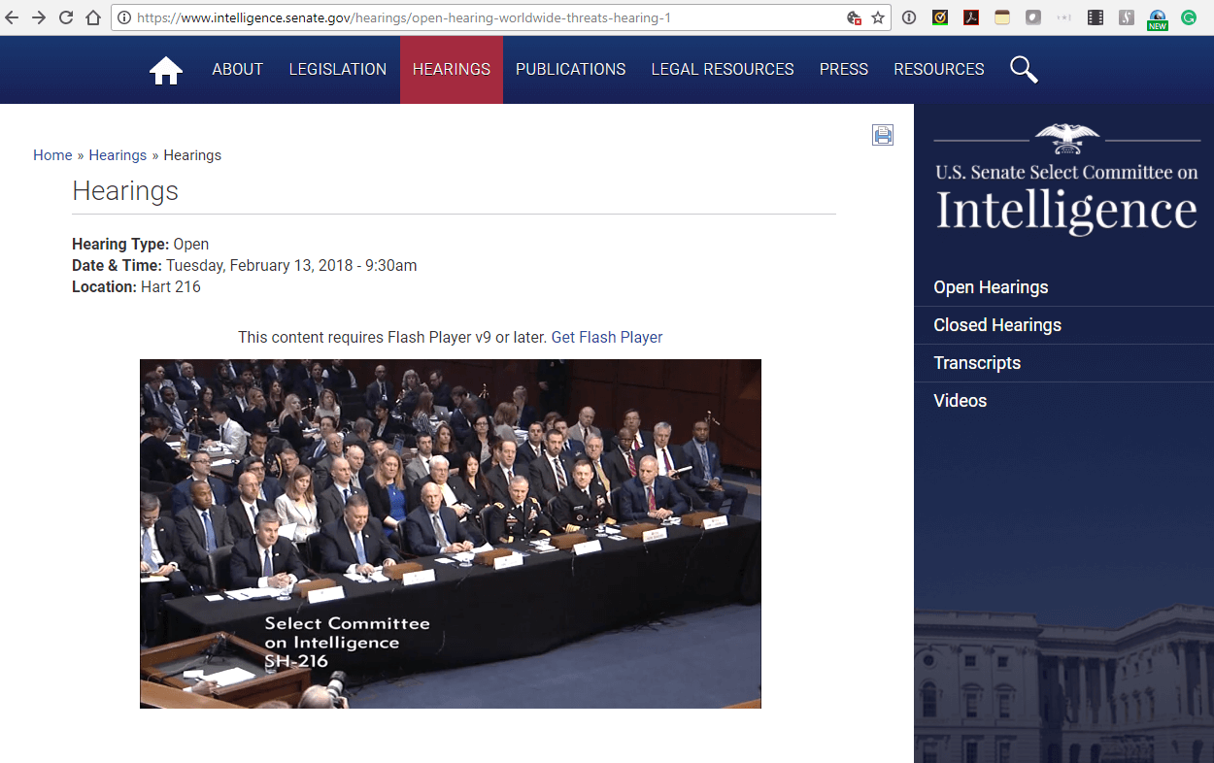Navigate back to the previous page
Image resolution: width=1214 pixels, height=763 pixels.
tap(12, 17)
